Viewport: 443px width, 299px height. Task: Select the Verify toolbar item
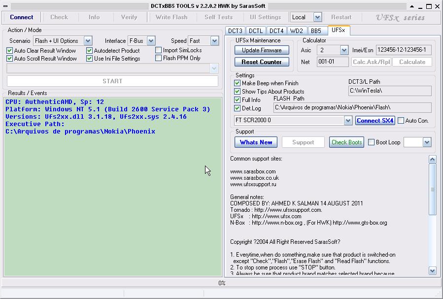pos(129,17)
